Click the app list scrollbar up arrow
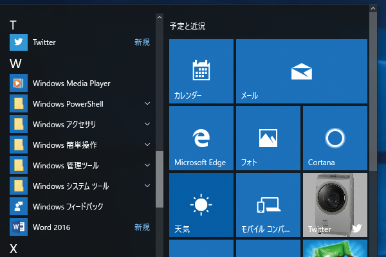Image resolution: width=386 pixels, height=257 pixels. point(160,17)
